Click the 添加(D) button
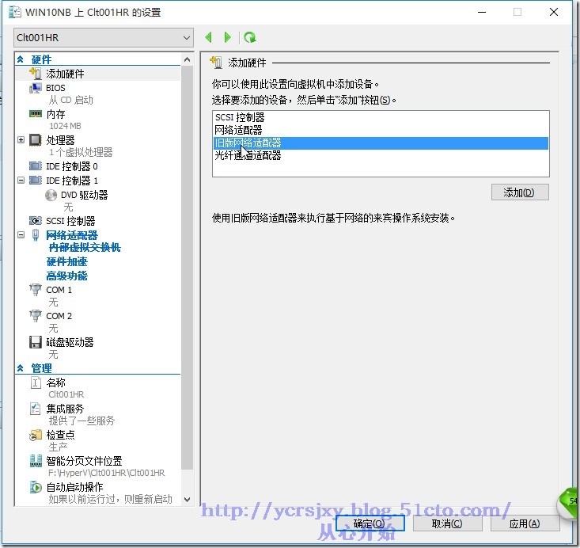580x548 pixels. coord(520,192)
